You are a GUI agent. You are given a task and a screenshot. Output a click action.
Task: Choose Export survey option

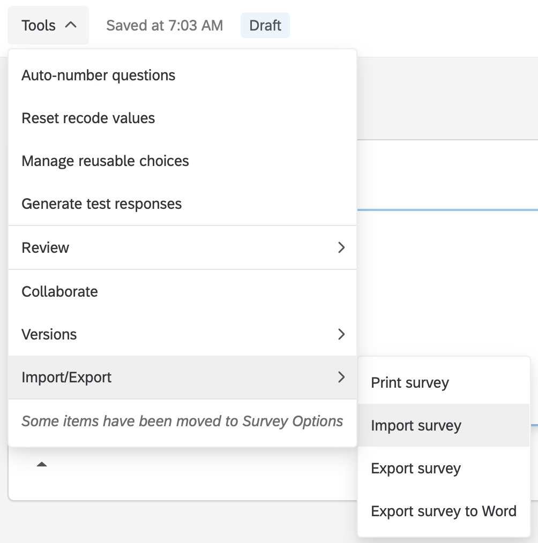(x=416, y=468)
